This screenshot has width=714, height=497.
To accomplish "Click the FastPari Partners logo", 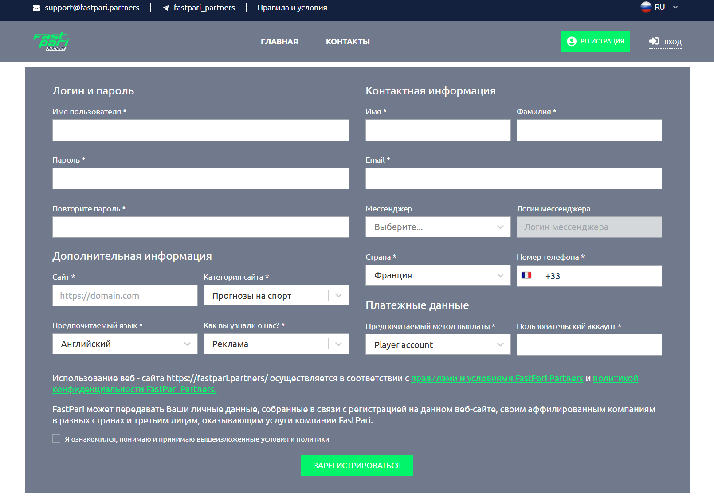I will pyautogui.click(x=51, y=41).
